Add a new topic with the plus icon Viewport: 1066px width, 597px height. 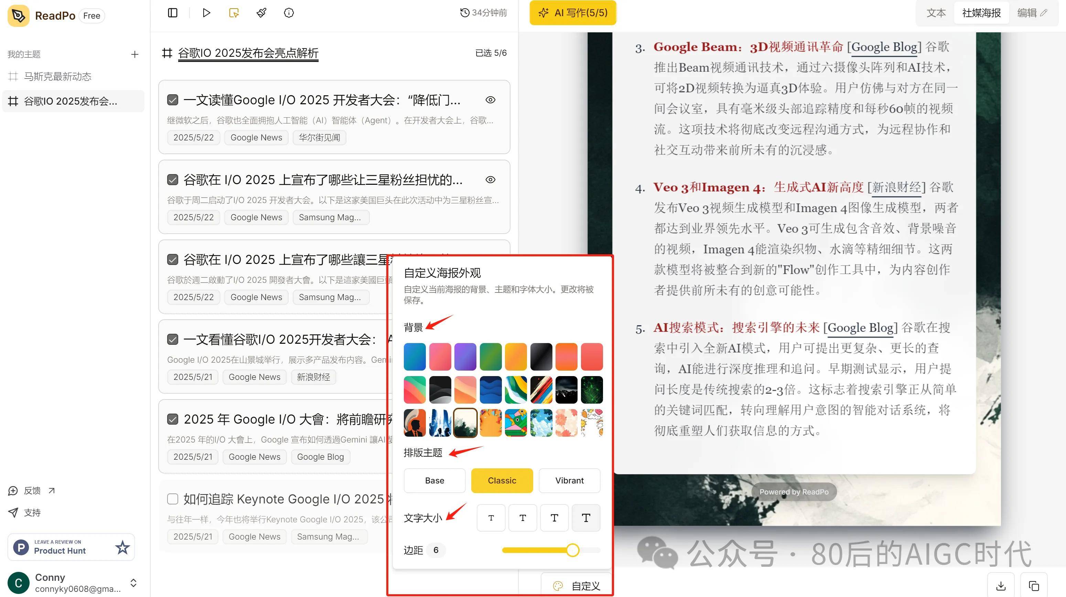[134, 54]
